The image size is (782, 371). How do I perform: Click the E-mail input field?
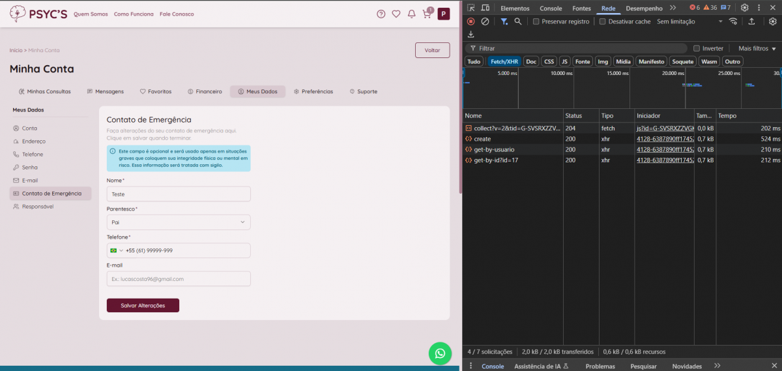(x=179, y=278)
